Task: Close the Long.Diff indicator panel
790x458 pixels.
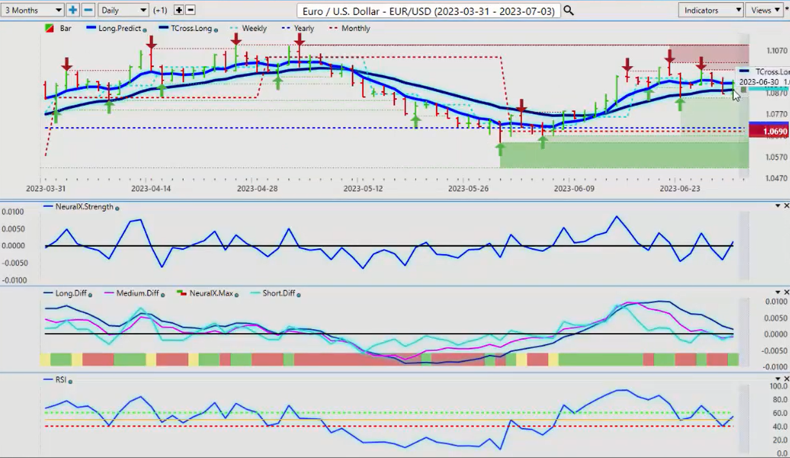Action: [786, 293]
